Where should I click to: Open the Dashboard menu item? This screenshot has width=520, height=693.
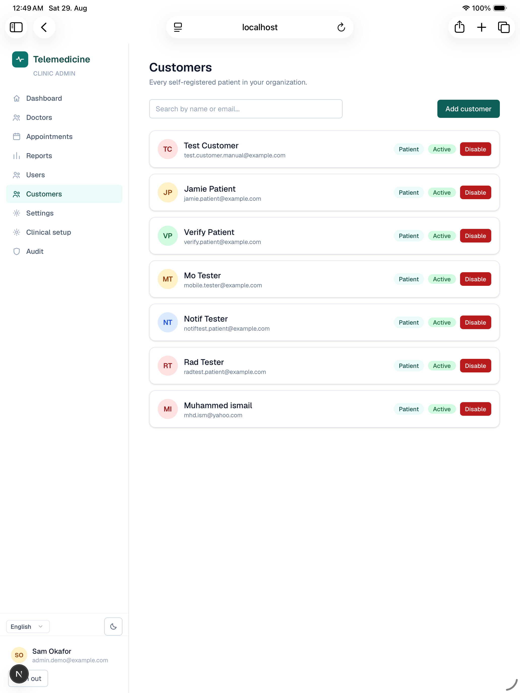[64, 98]
